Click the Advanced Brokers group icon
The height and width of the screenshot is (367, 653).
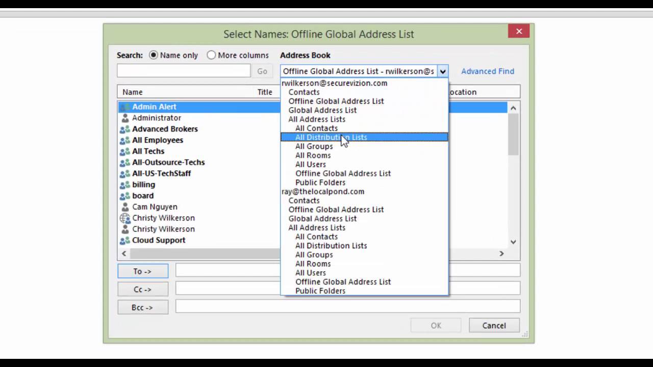pyautogui.click(x=124, y=129)
